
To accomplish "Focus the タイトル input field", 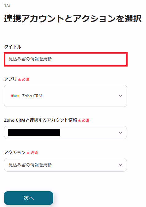I will tap(65, 59).
